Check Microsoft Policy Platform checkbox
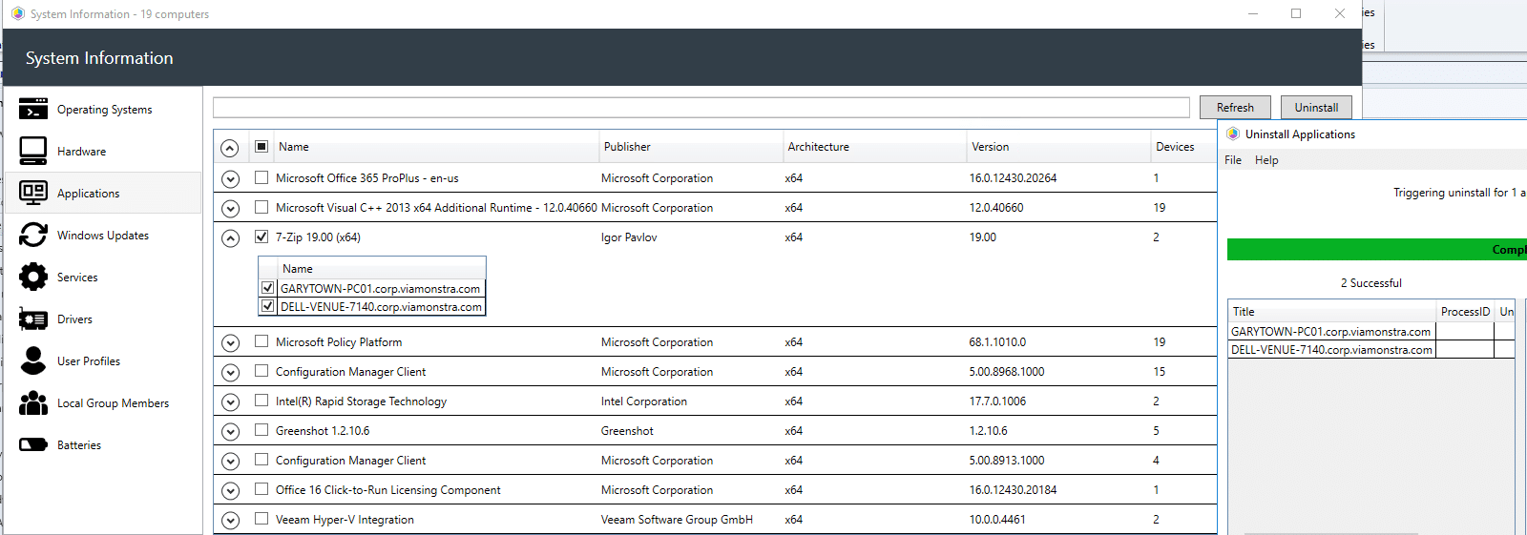Image resolution: width=1527 pixels, height=535 pixels. point(261,341)
